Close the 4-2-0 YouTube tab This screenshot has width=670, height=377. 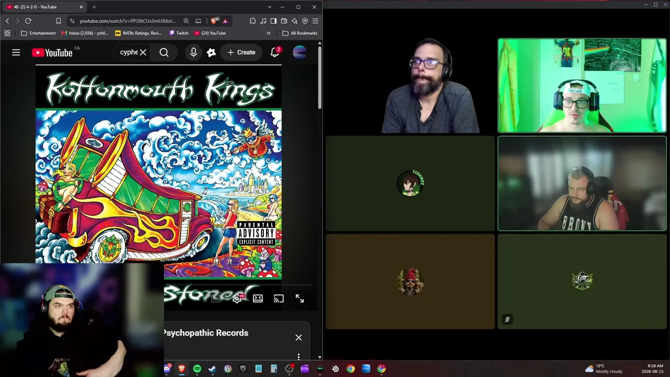81,7
